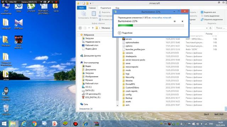Select Видео in navigation pane
This screenshot has height=127, width=227.
87,66
